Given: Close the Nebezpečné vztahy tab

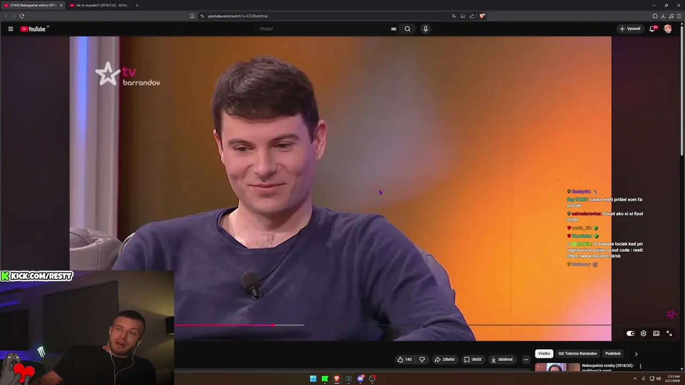Looking at the screenshot, I should tap(61, 5).
